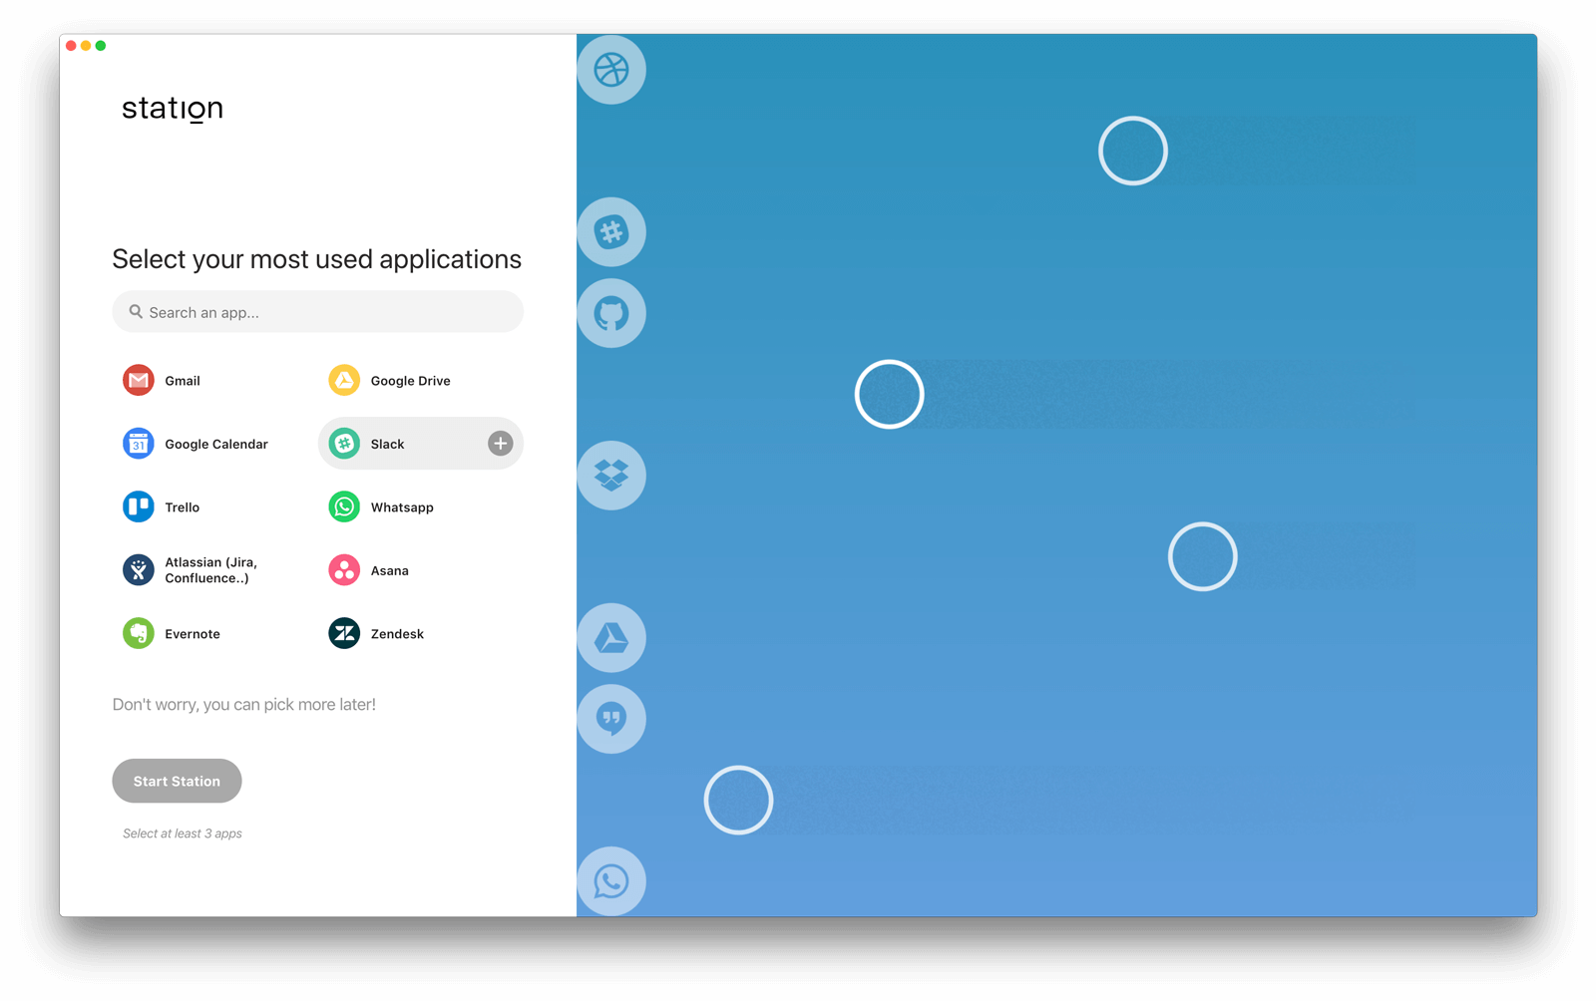Click the Whatsapp label text
Viewport: 1596px width, 1001px height.
(x=402, y=507)
